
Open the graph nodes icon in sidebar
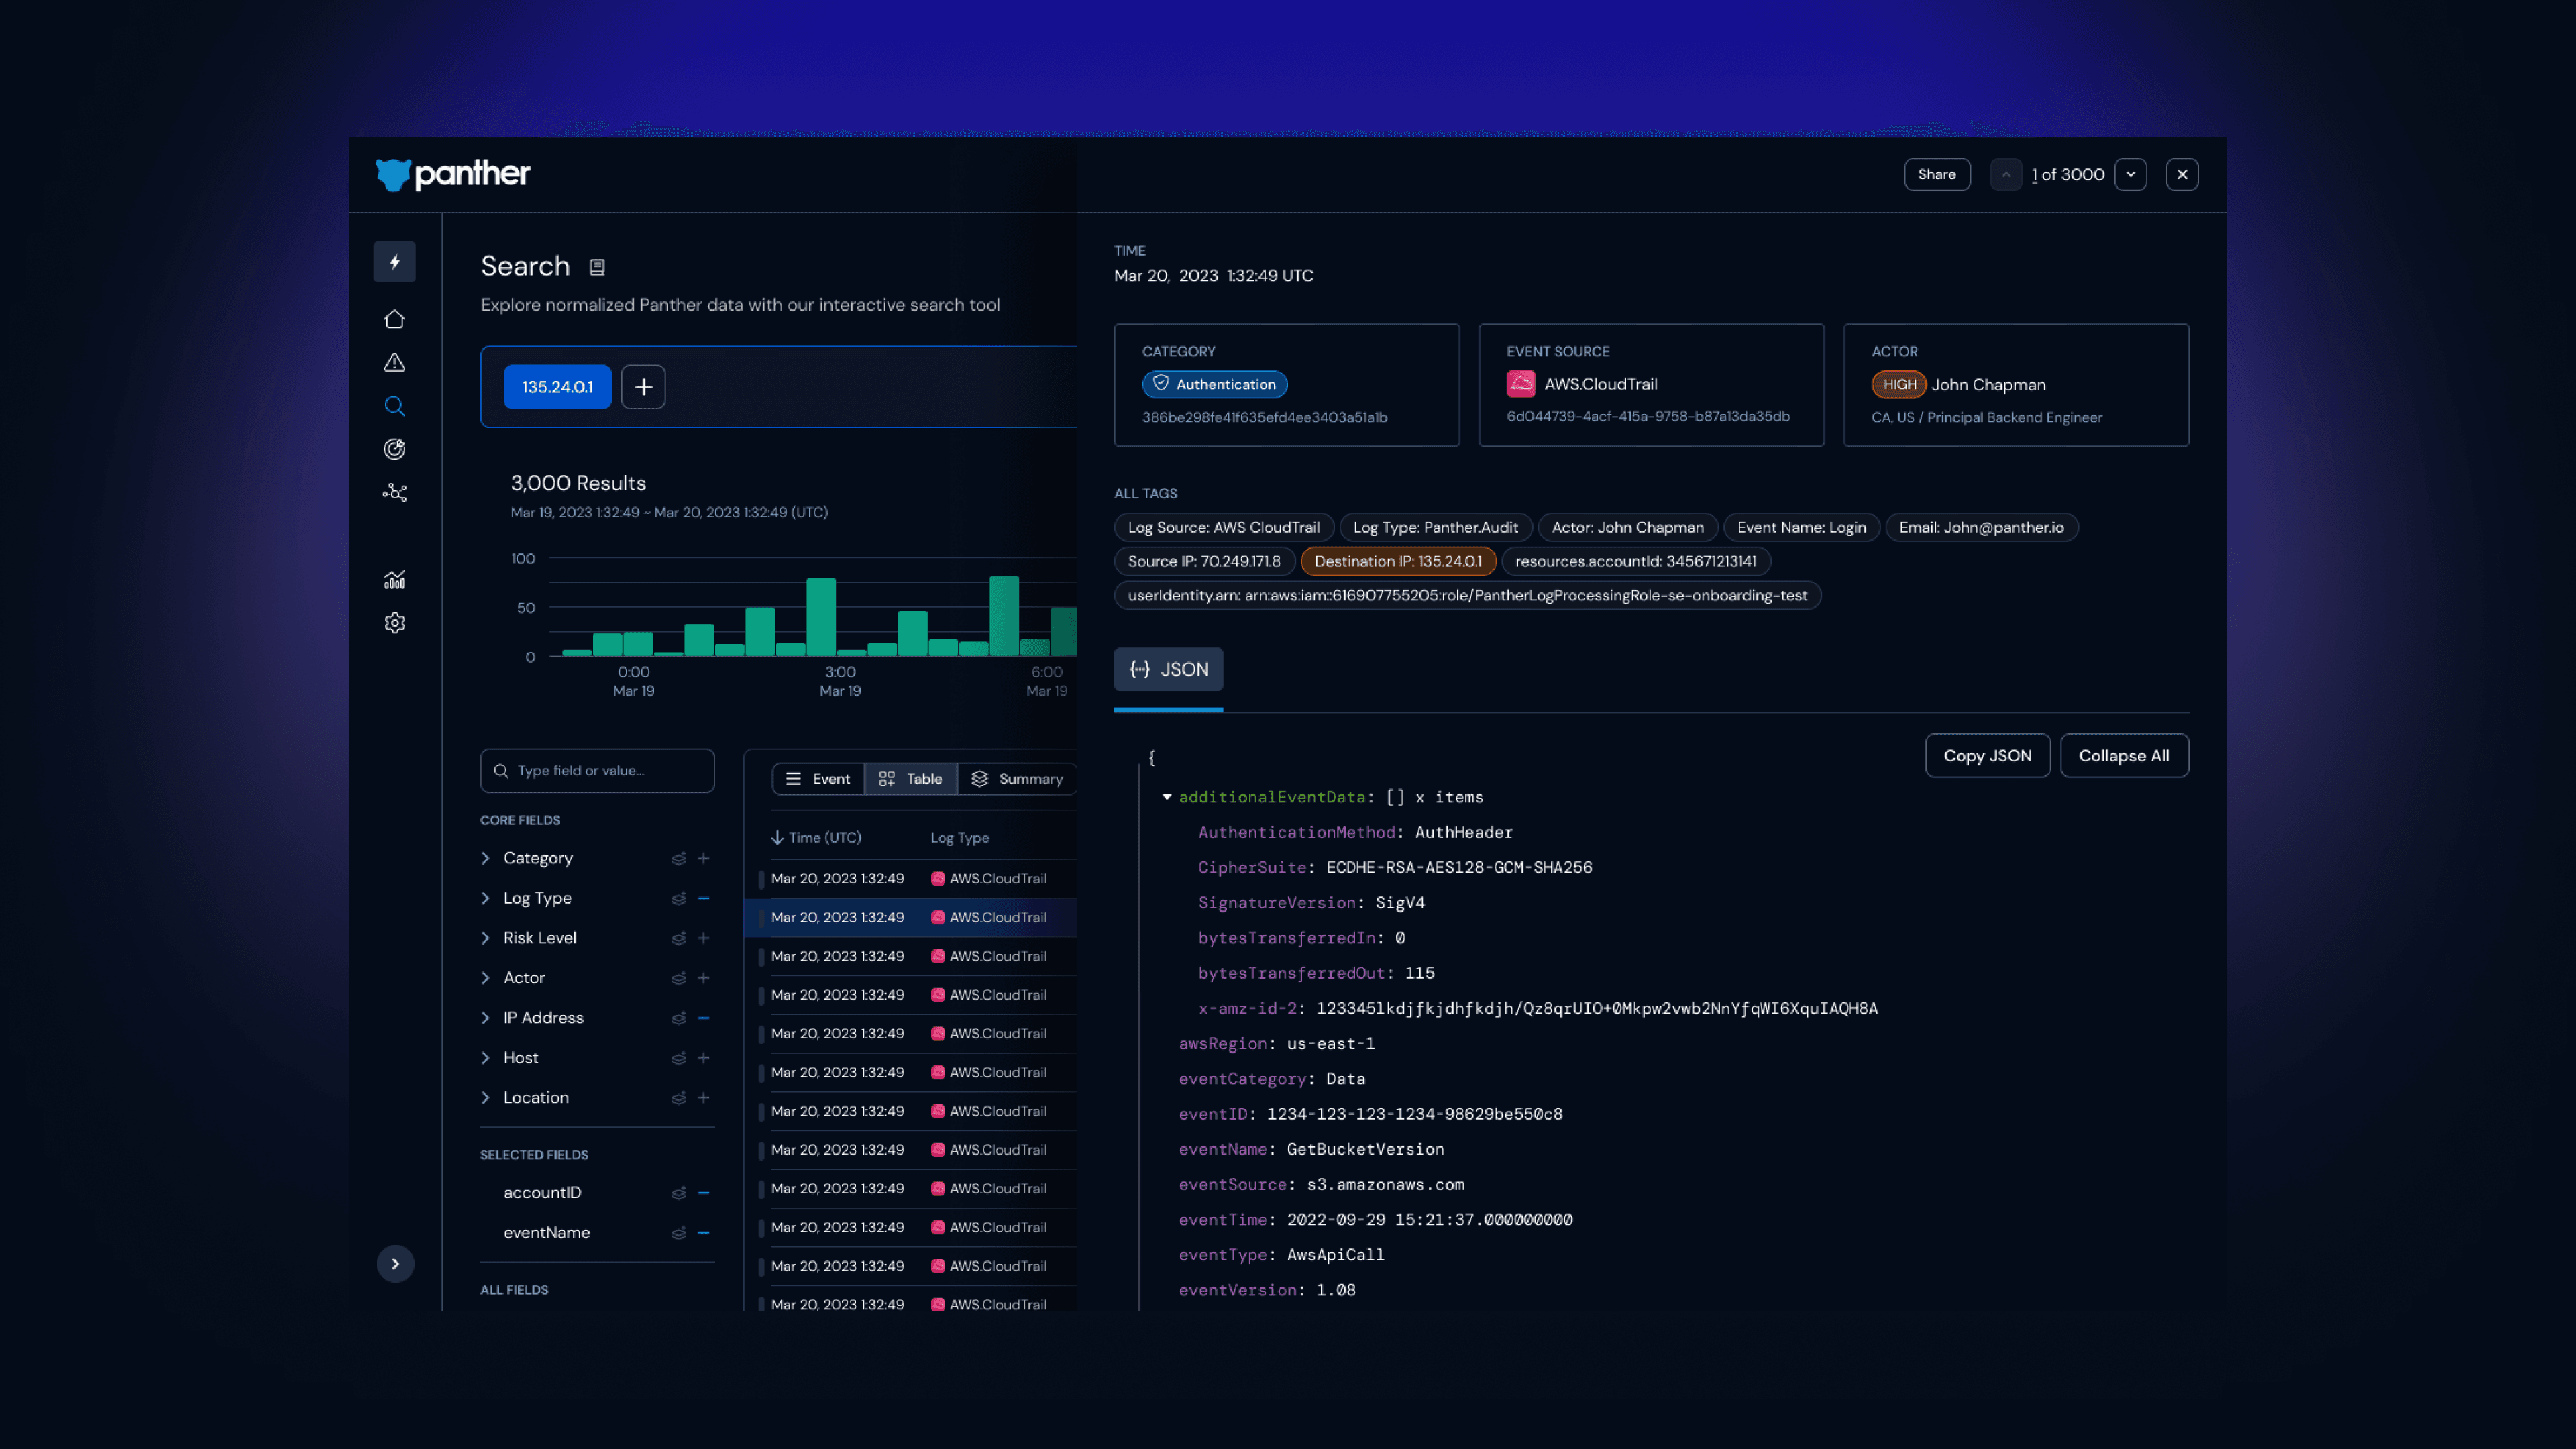[x=394, y=493]
